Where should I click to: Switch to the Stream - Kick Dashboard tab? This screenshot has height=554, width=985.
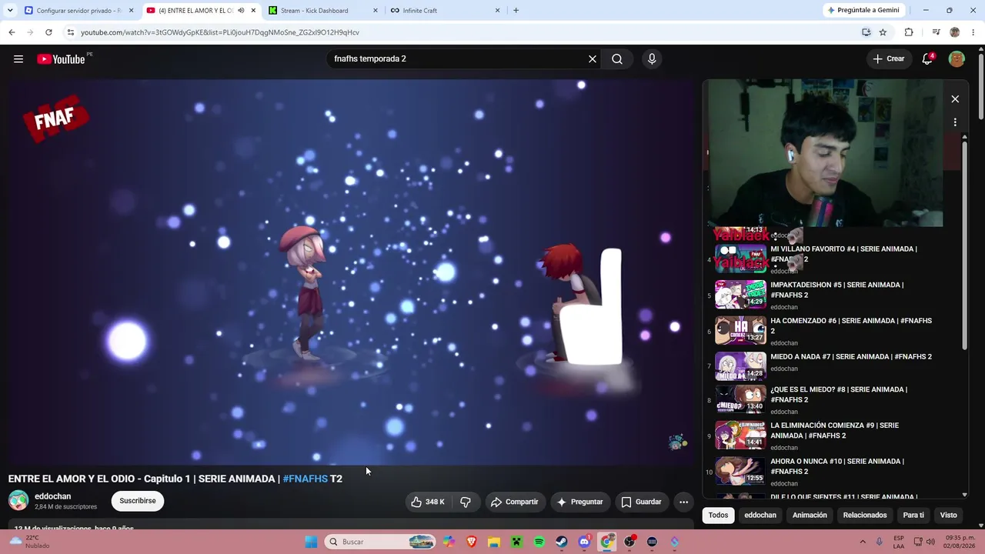pos(323,11)
